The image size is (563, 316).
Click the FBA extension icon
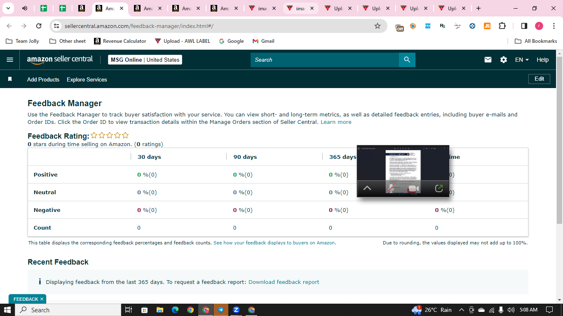tap(428, 26)
